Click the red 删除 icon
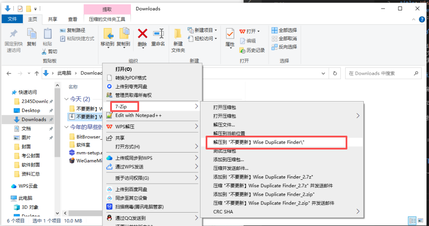 [x=142, y=34]
